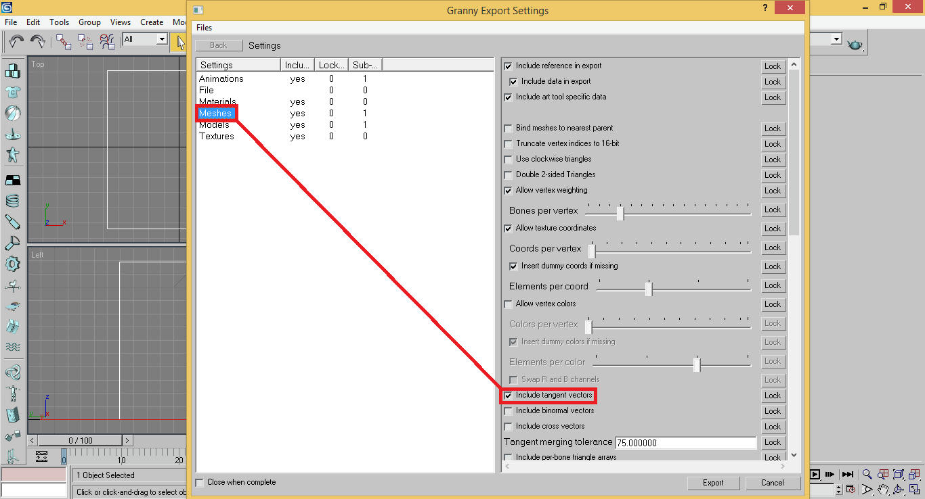Lock the Tangent merging tolerance setting
This screenshot has height=499, width=925.
click(x=773, y=442)
